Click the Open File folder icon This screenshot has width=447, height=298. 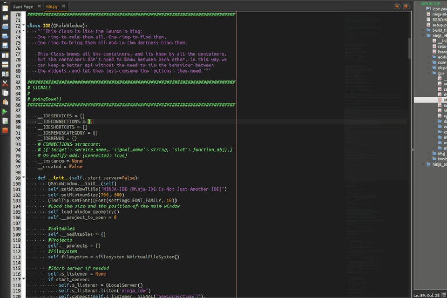click(x=5, y=27)
